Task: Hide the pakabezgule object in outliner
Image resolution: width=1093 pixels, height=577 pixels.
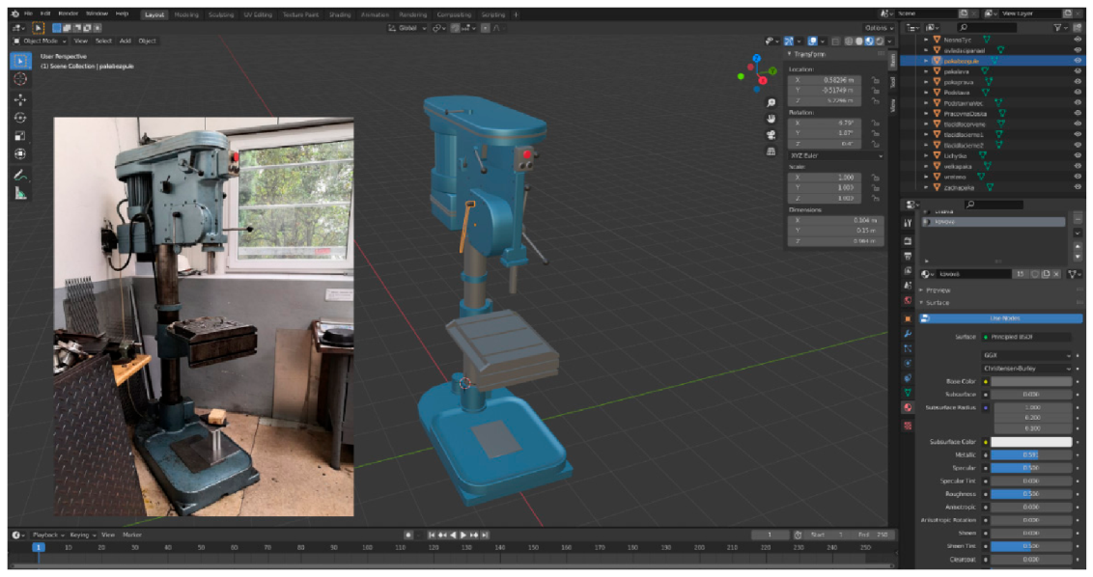Action: point(1078,60)
